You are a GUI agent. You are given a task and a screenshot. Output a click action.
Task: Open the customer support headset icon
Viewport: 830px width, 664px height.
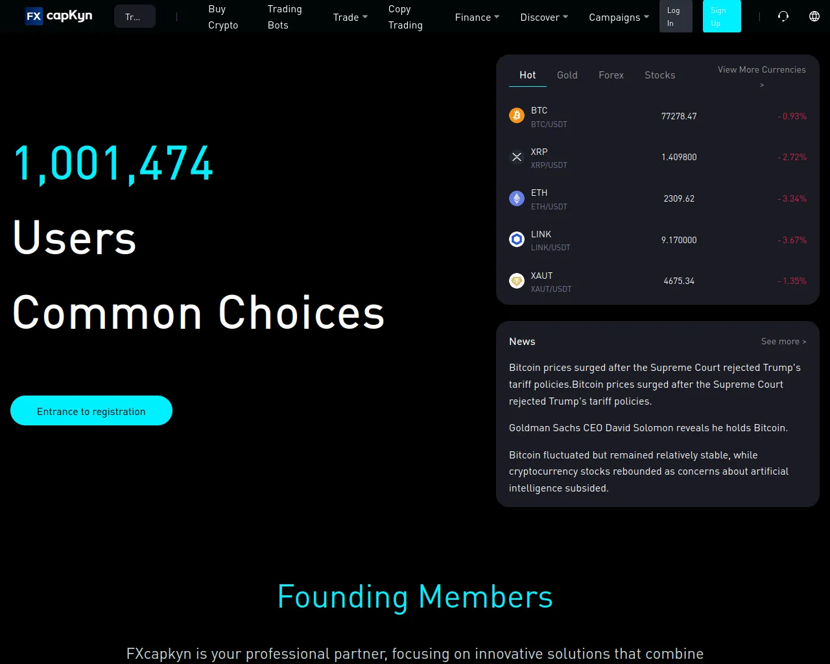pyautogui.click(x=783, y=16)
